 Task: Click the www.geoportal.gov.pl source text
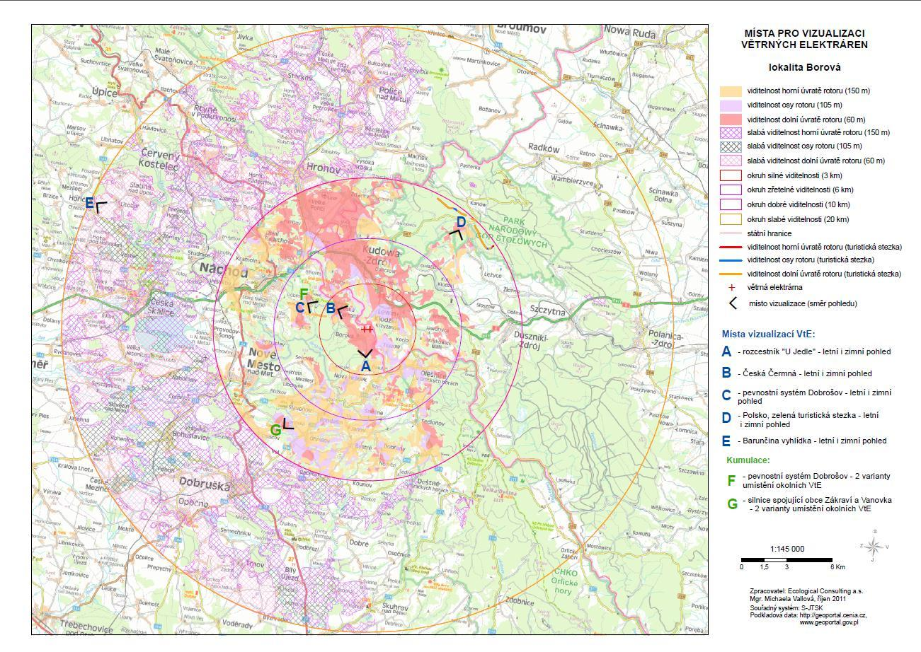click(x=829, y=622)
